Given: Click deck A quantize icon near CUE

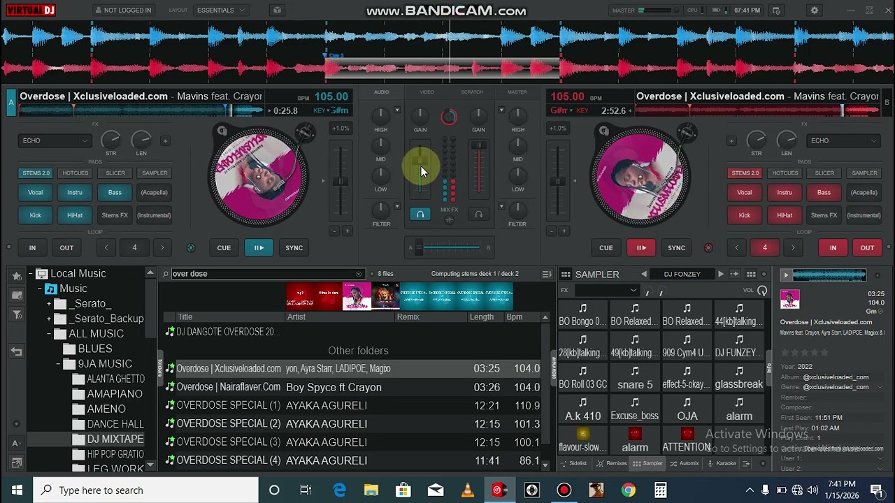Looking at the screenshot, I should click(191, 248).
